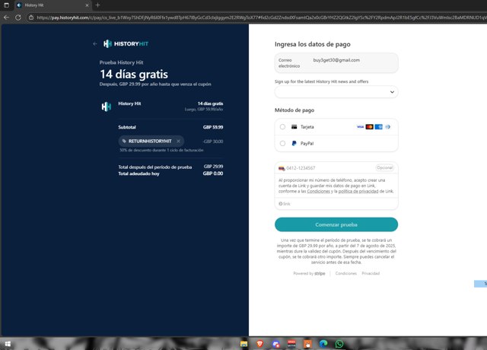The height and width of the screenshot is (350, 487).
Task: Open a new browser tab with plus
Action: [x=97, y=5]
